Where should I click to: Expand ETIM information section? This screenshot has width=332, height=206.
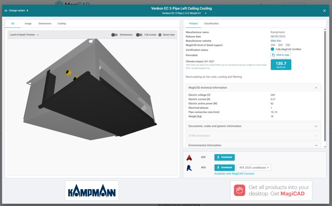[253, 136]
